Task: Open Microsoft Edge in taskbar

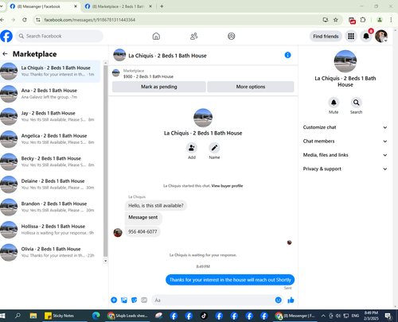Action: (x=96, y=316)
